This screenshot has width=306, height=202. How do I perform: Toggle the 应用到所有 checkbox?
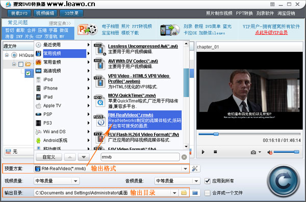click(x=208, y=181)
